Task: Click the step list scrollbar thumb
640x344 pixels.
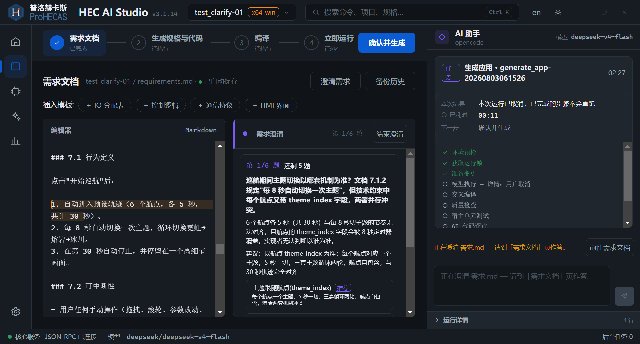Action: point(628,176)
